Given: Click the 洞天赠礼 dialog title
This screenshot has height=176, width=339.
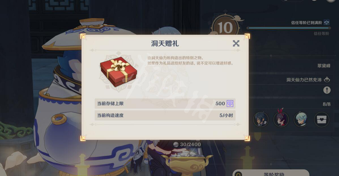Looking at the screenshot, I should point(165,43).
